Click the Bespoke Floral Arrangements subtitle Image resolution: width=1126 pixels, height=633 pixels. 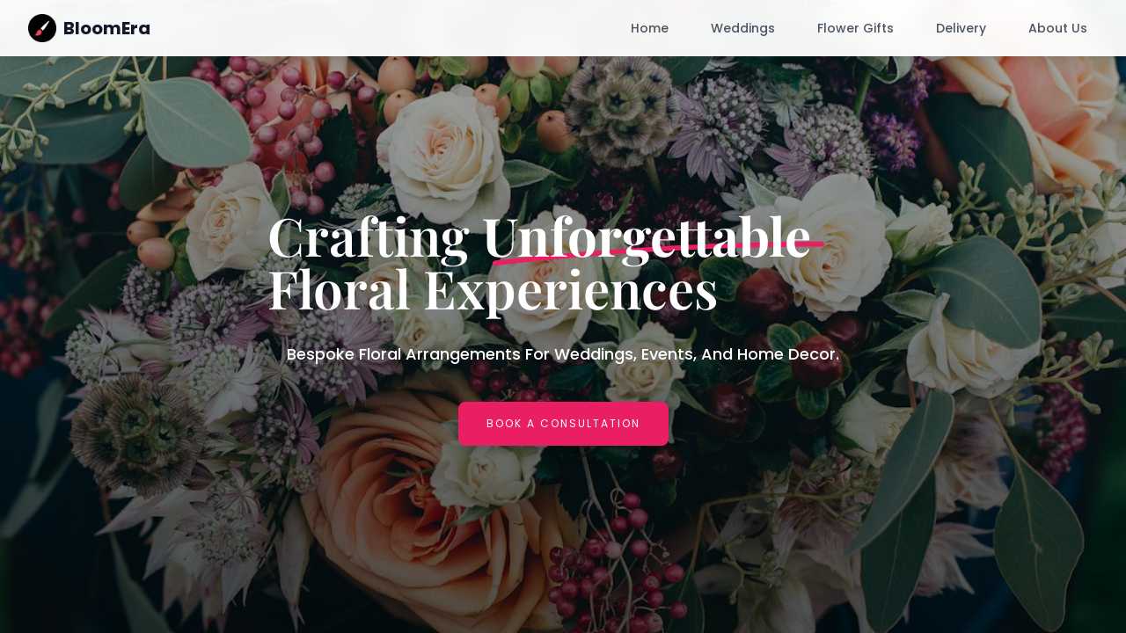coord(563,354)
